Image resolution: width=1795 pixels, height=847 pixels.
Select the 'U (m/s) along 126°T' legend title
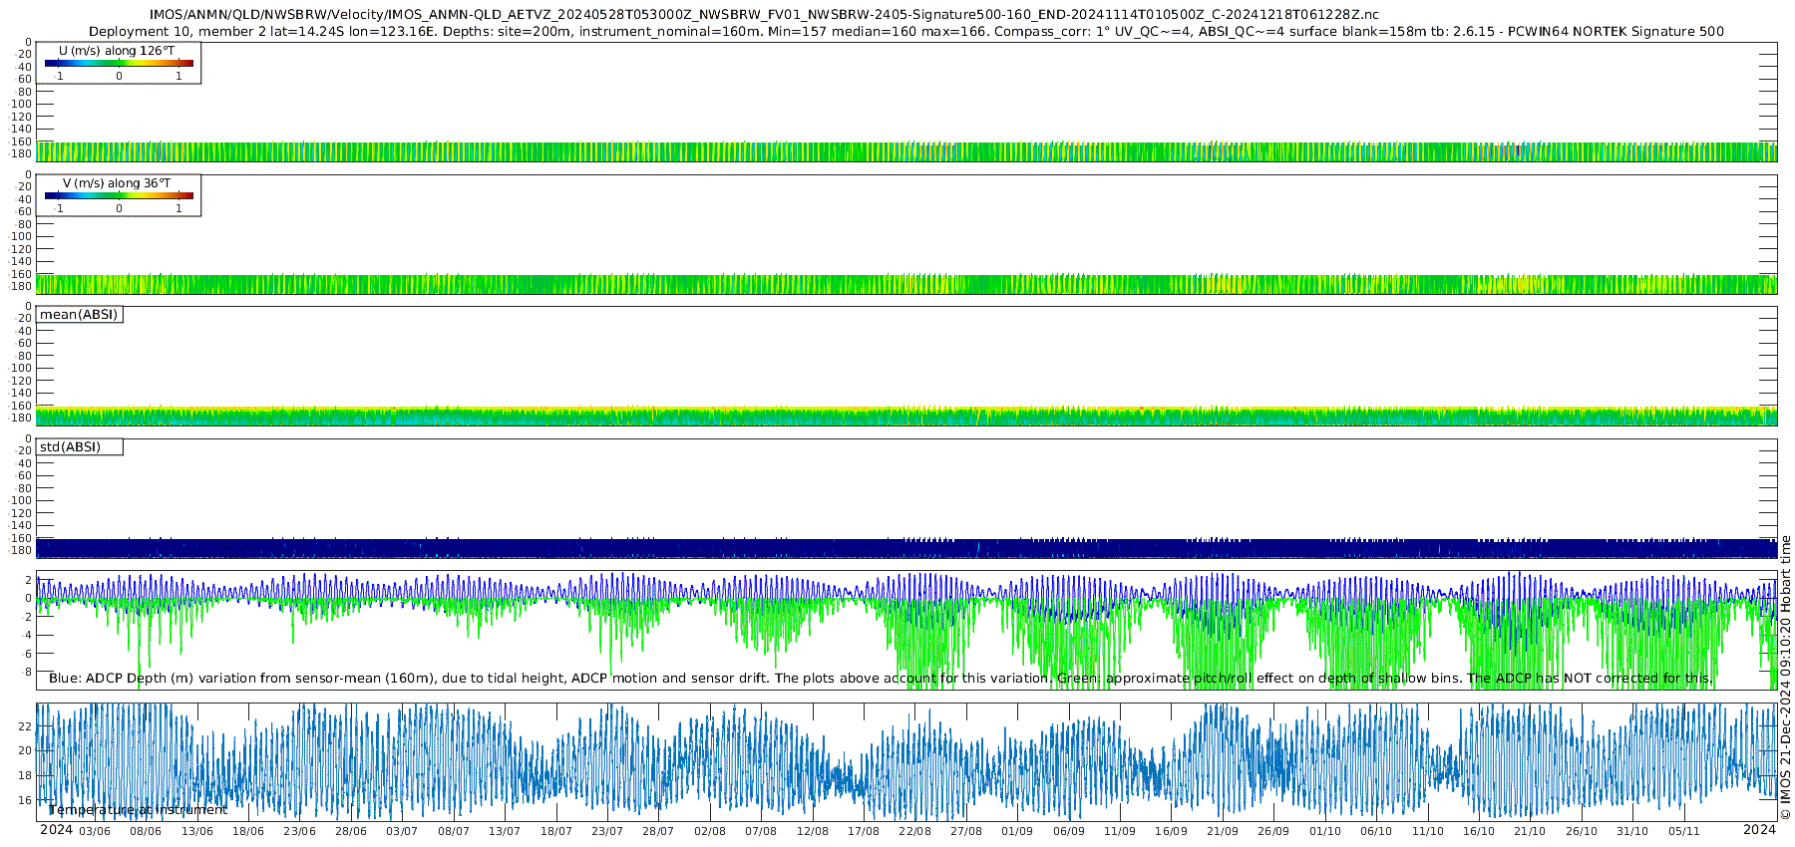117,51
